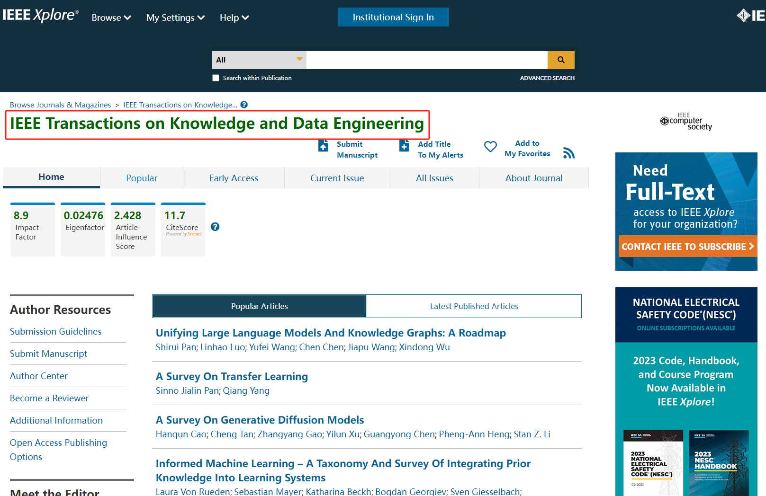Screen dimensions: 766x496
Task: Click the 8.9 Impact Factor metric
Action: pyautogui.click(x=33, y=230)
